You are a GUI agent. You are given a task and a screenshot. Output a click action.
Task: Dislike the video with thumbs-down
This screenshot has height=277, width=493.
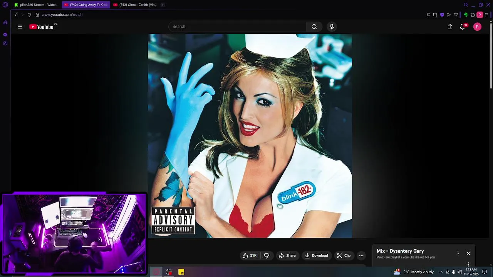tap(267, 255)
